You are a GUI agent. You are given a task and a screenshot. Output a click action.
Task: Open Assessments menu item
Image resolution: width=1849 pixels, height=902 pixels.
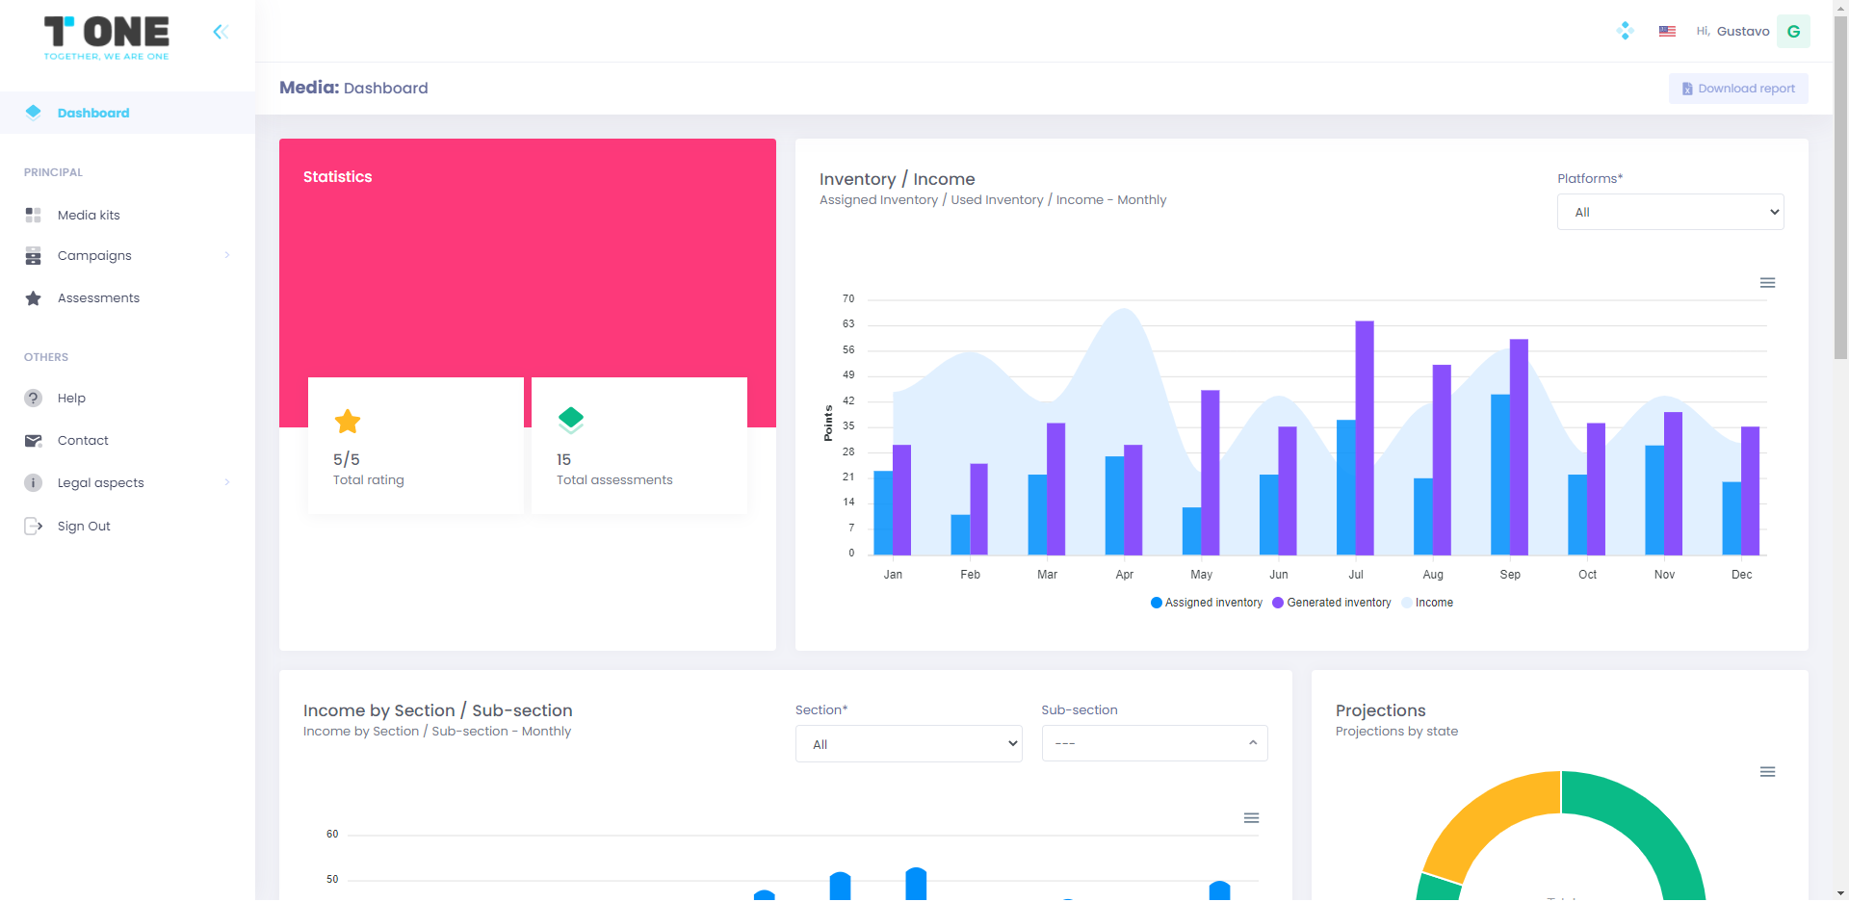click(127, 298)
